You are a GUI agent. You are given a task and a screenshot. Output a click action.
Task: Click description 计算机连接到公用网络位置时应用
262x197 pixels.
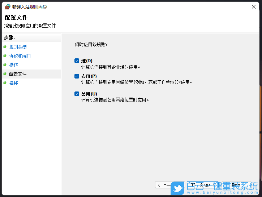click(115, 100)
